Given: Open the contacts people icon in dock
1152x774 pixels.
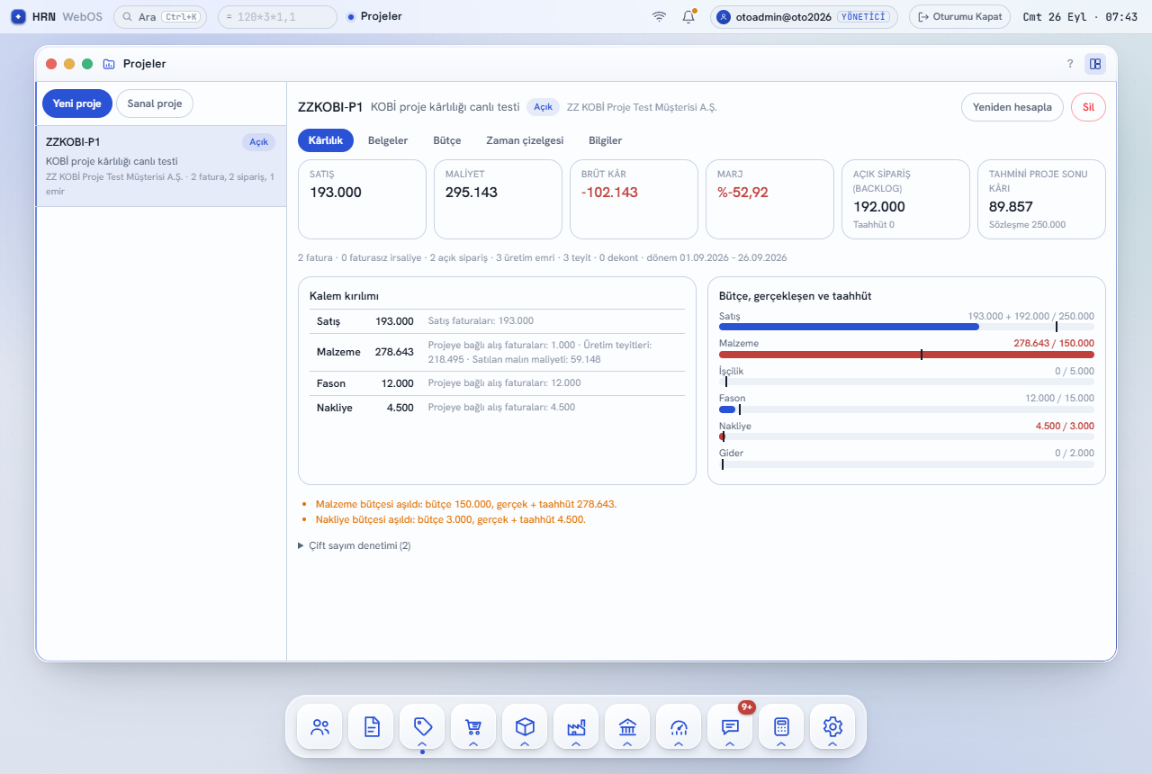Looking at the screenshot, I should point(319,726).
